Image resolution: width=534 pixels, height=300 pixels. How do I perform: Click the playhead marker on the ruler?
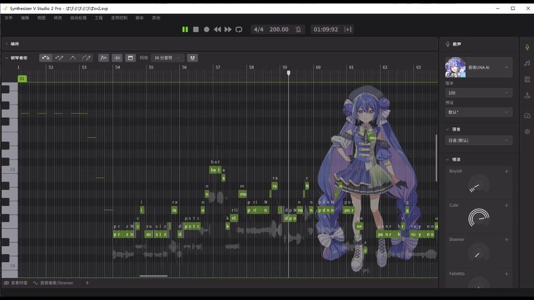pyautogui.click(x=289, y=73)
